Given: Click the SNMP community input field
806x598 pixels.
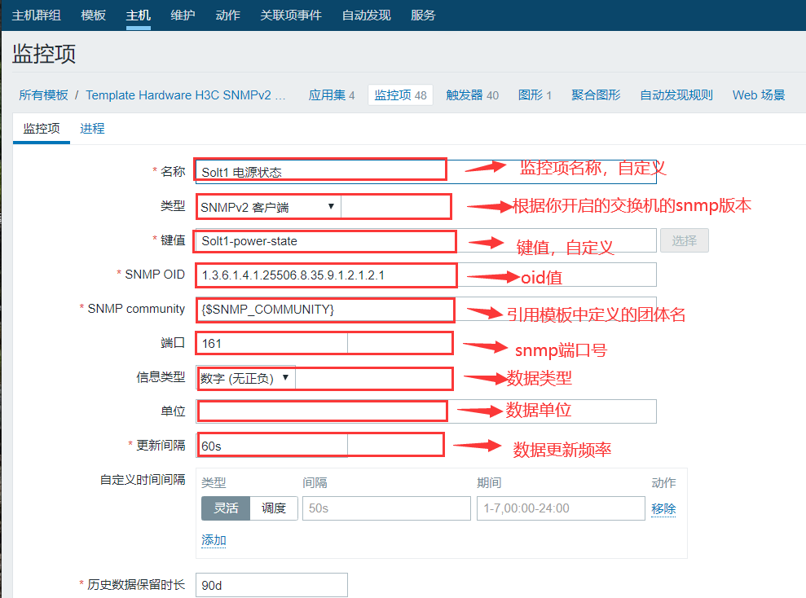Looking at the screenshot, I should pos(425,309).
